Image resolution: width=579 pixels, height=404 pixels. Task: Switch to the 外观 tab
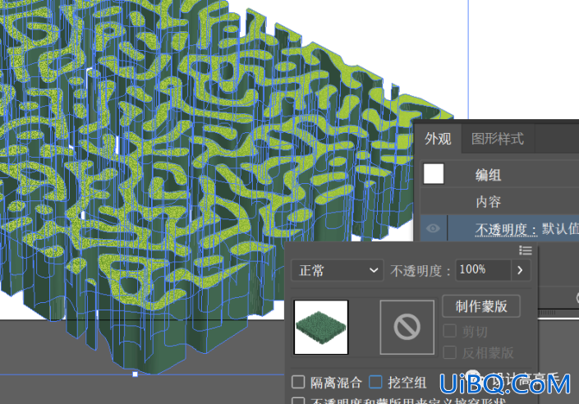(438, 139)
